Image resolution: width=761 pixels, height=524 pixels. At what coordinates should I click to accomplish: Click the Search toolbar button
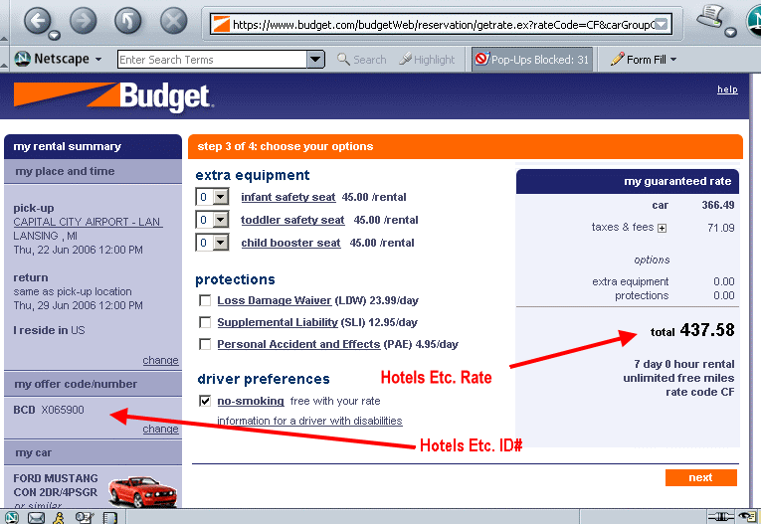click(x=362, y=60)
